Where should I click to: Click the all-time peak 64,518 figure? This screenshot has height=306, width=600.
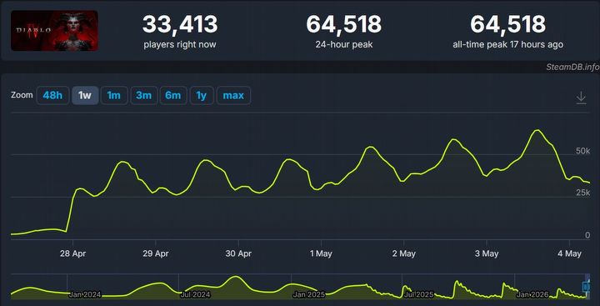pyautogui.click(x=507, y=24)
